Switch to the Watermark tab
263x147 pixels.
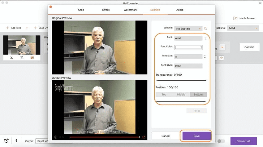click(130, 10)
